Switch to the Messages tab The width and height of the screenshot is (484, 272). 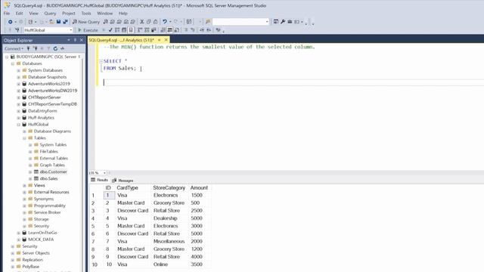[x=123, y=181]
